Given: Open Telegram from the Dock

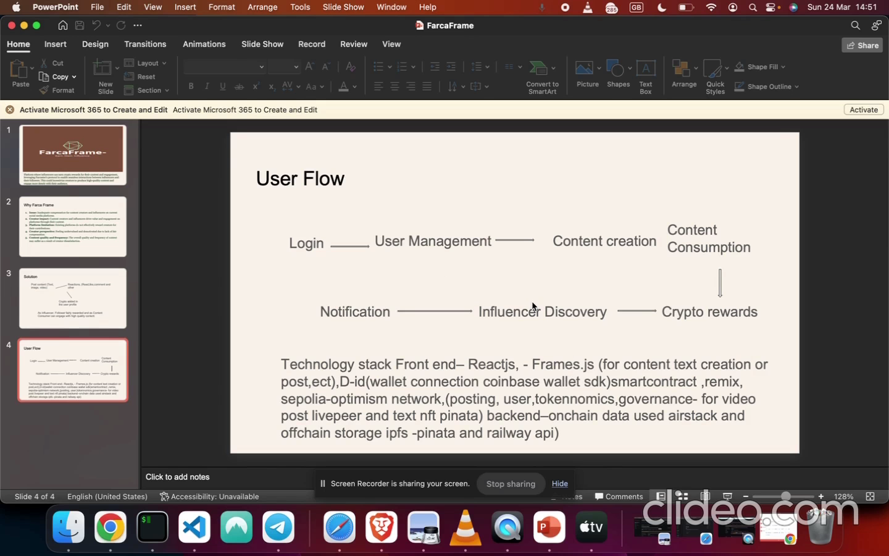Looking at the screenshot, I should click(278, 527).
